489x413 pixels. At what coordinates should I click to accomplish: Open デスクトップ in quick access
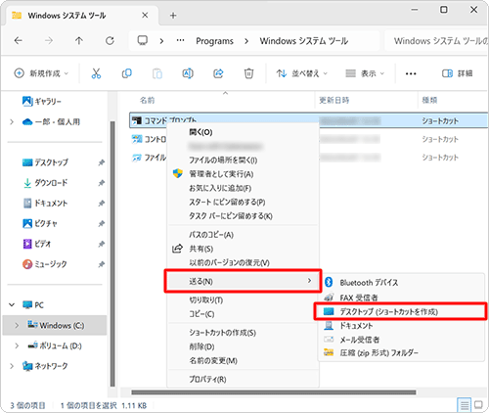coord(45,162)
